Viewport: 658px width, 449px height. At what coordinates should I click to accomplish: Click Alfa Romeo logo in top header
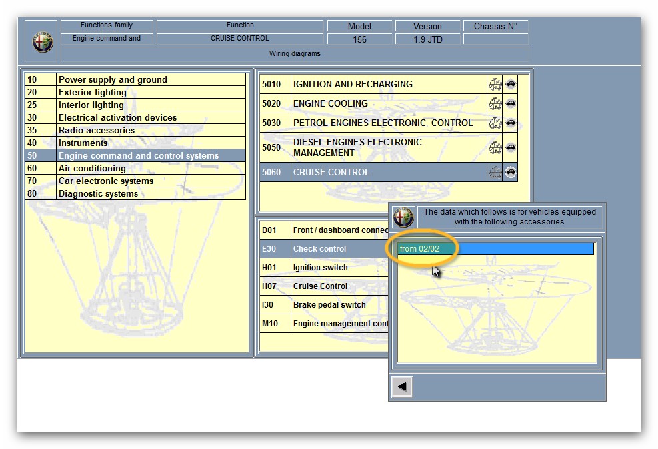(x=43, y=41)
